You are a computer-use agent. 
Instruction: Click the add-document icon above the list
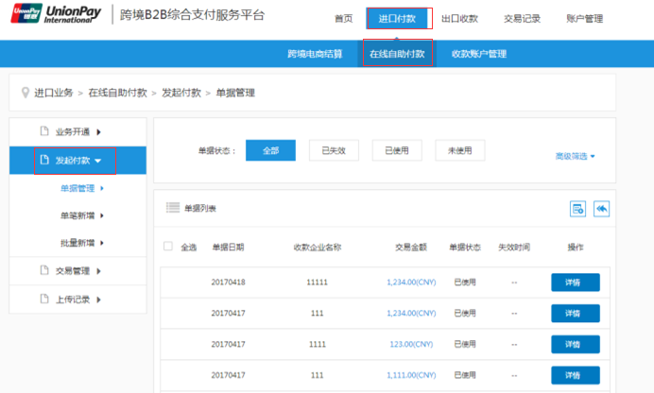click(577, 209)
